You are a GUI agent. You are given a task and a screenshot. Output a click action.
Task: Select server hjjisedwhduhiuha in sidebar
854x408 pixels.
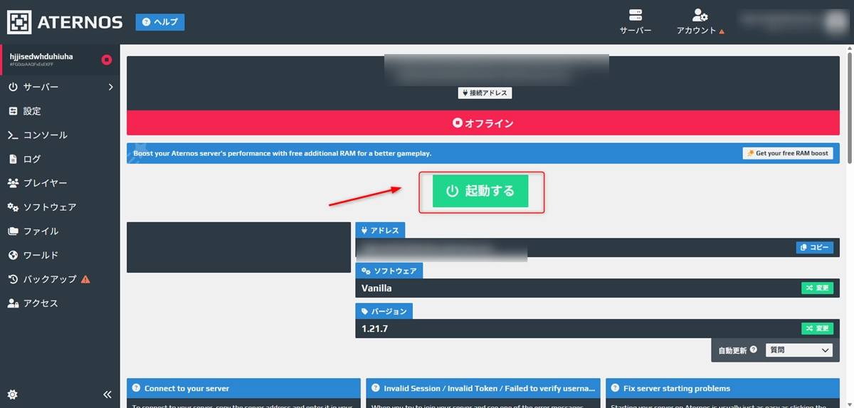60,60
